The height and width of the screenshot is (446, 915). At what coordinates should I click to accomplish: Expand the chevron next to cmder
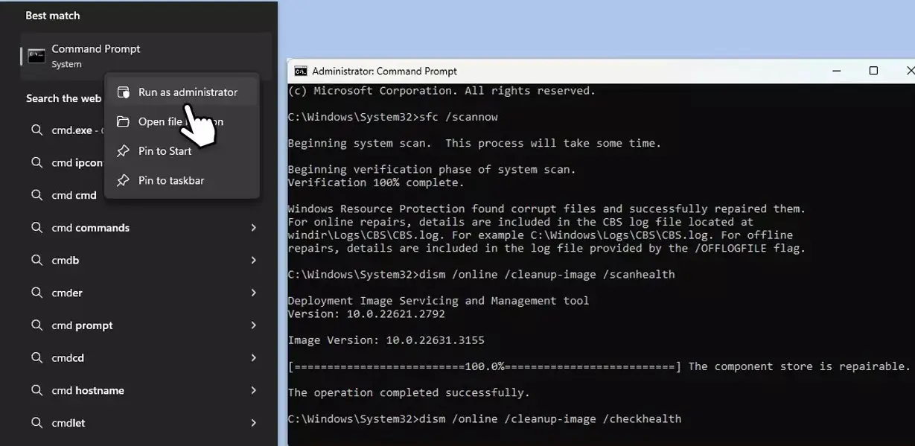click(254, 293)
